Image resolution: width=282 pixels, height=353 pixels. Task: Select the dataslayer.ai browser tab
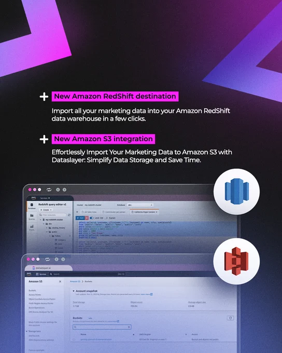point(48,268)
